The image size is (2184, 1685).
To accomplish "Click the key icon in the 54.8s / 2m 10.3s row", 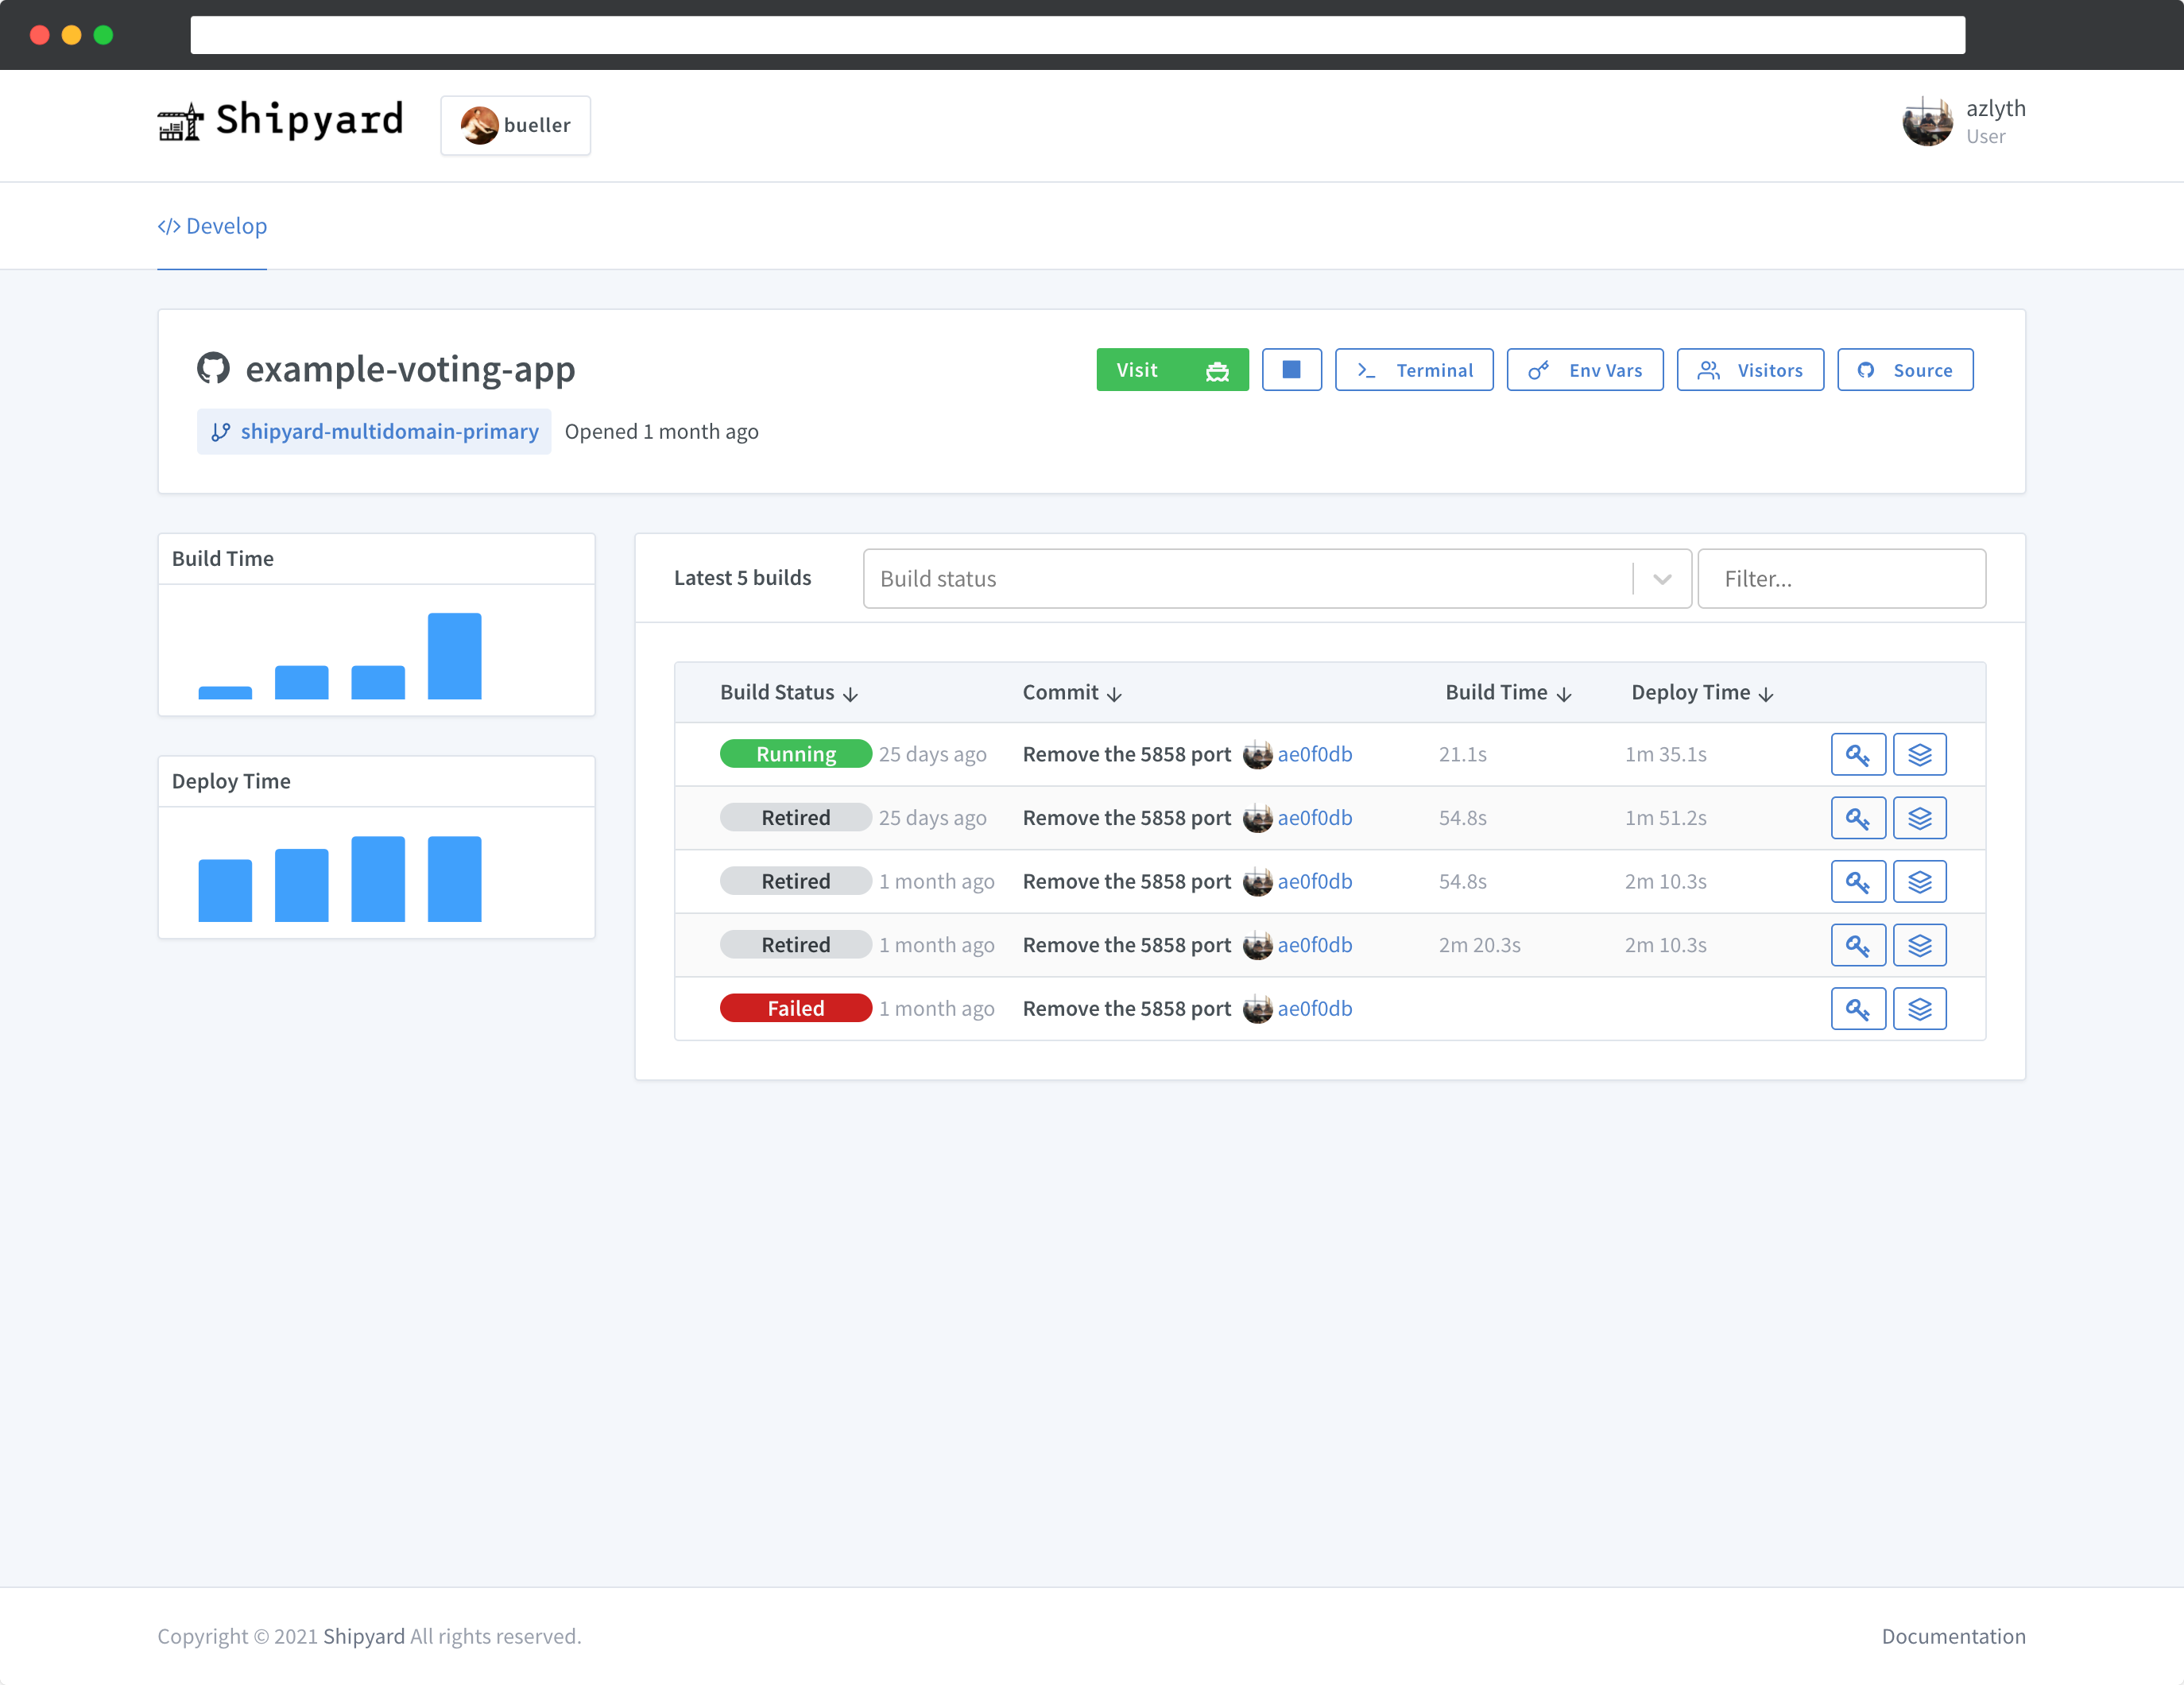I will pos(1858,881).
